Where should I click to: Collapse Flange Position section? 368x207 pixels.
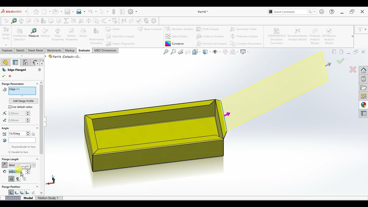tap(37, 187)
